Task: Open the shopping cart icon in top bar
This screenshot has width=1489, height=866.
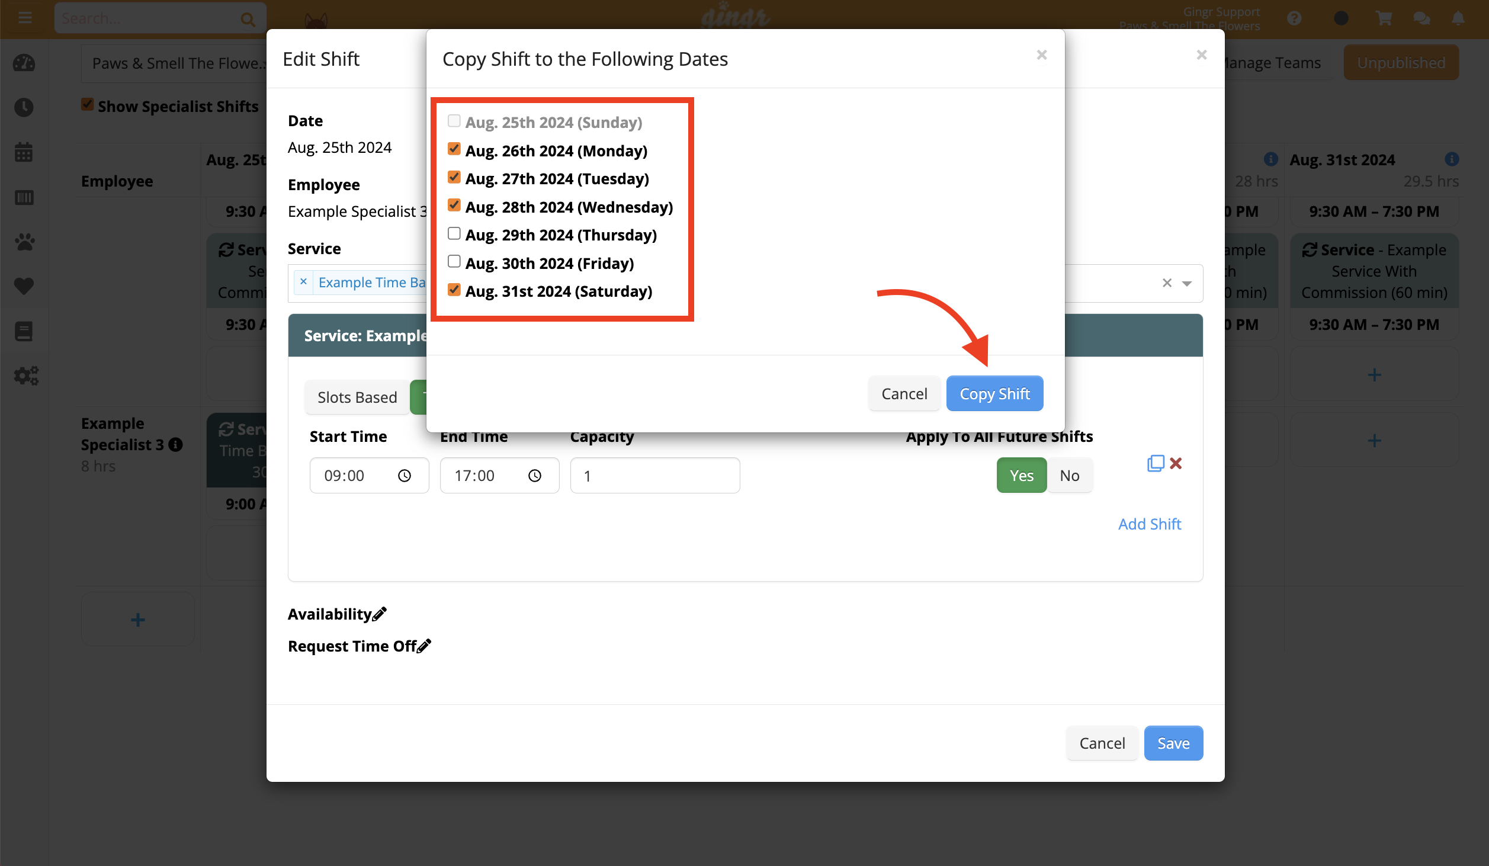Action: [x=1383, y=18]
